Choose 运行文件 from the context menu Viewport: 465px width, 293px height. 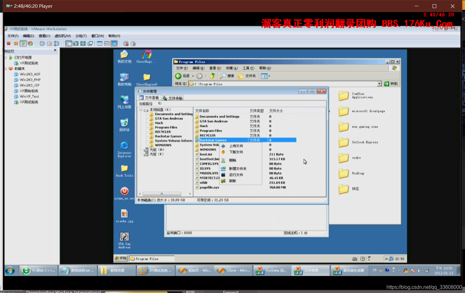pos(236,175)
